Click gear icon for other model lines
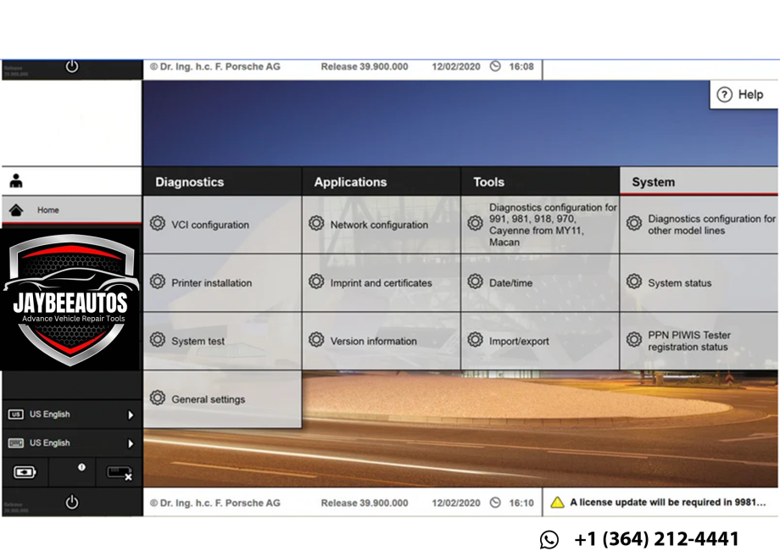780x557 pixels. [634, 223]
